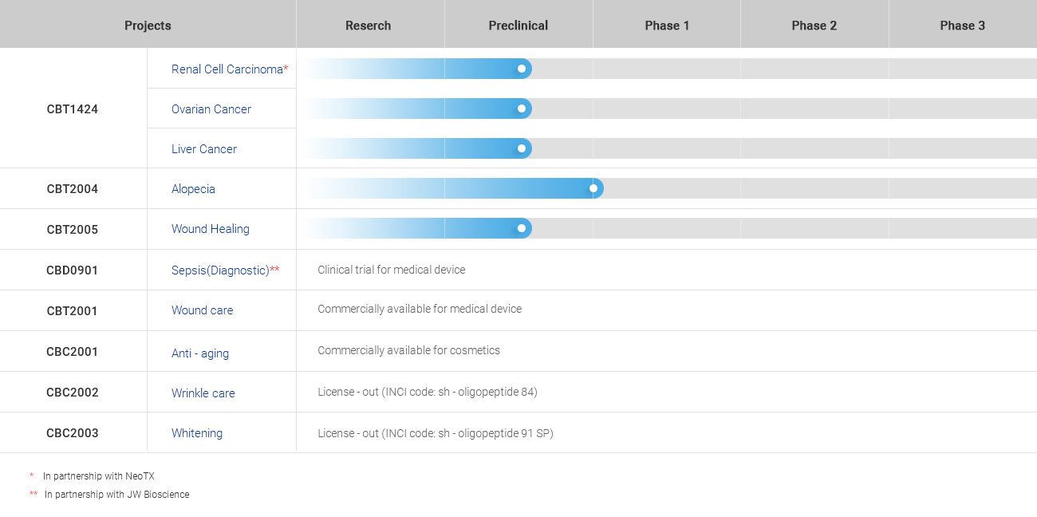Select the Sepsis(Diagnostic) link
This screenshot has width=1037, height=517.
tap(220, 270)
